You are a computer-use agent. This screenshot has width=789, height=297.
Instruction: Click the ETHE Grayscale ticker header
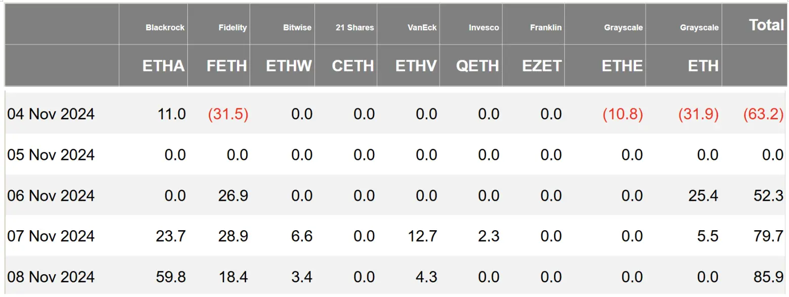[x=622, y=66]
